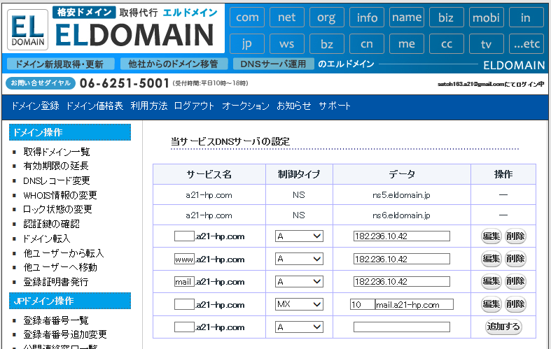Open type dropdown for mail record

pyautogui.click(x=299, y=282)
